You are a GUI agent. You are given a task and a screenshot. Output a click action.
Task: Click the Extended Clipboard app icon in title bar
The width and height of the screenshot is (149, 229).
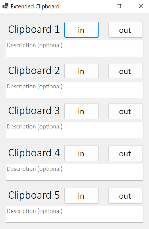click(5, 6)
